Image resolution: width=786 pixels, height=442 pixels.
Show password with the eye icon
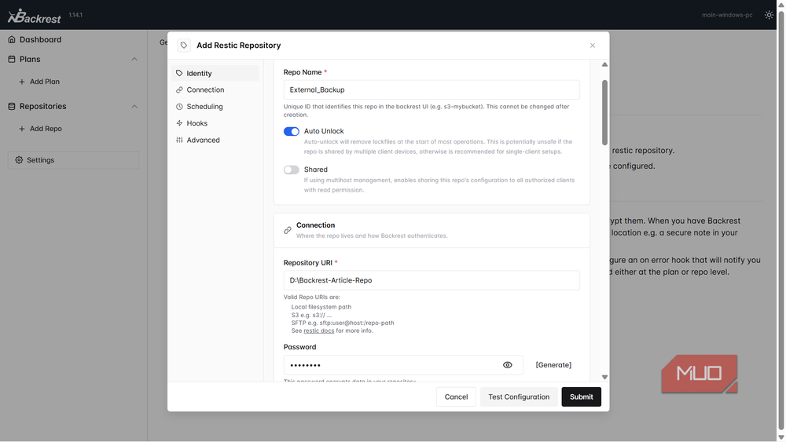[507, 365]
